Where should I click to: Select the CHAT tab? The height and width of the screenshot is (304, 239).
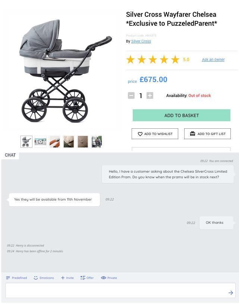point(10,155)
